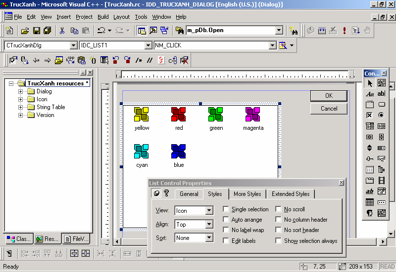Choose the Radio Button control tool
The width and height of the screenshot is (396, 272).
coord(381,115)
